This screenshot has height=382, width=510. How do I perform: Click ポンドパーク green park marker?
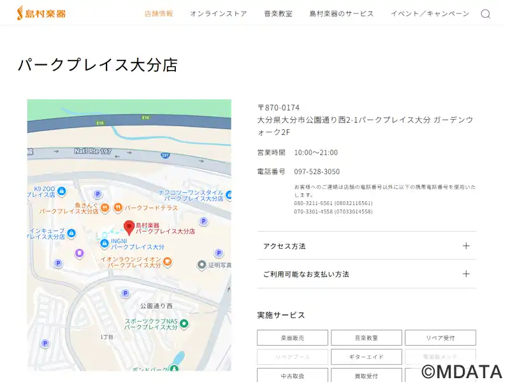(175, 368)
